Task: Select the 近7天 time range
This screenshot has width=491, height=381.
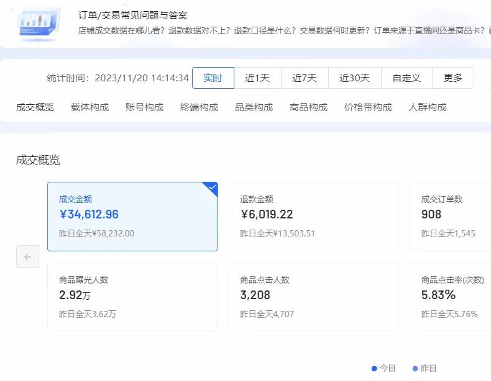Action: pyautogui.click(x=305, y=78)
